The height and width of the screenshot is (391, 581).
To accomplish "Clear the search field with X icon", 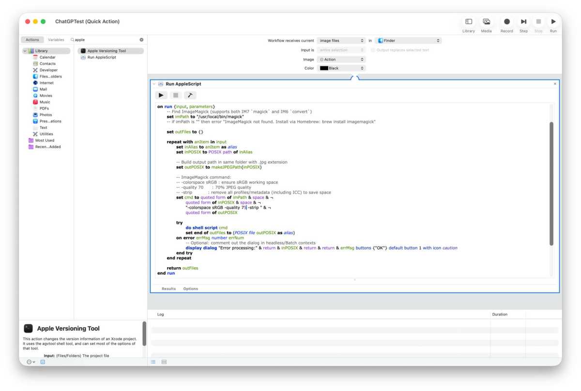I will (142, 40).
